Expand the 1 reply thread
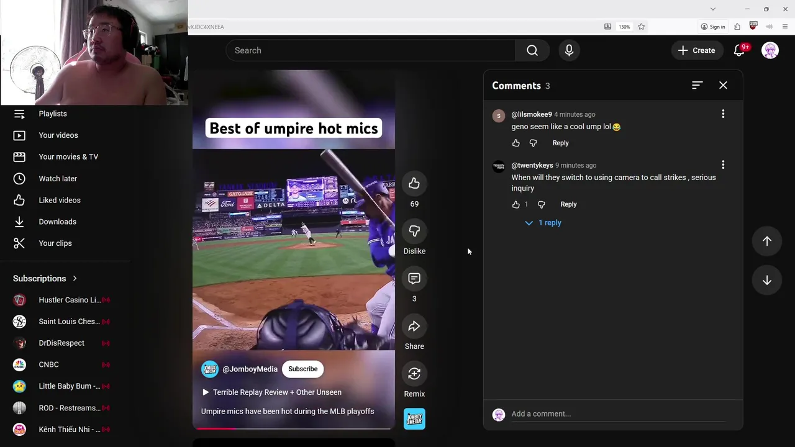Screen dimensions: 795x447 click(543, 223)
